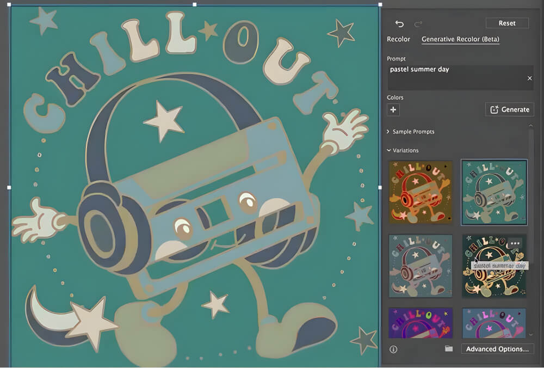Click the folder icon beside Advanced Options
Screen dimensions: 544x368
[x=449, y=348]
